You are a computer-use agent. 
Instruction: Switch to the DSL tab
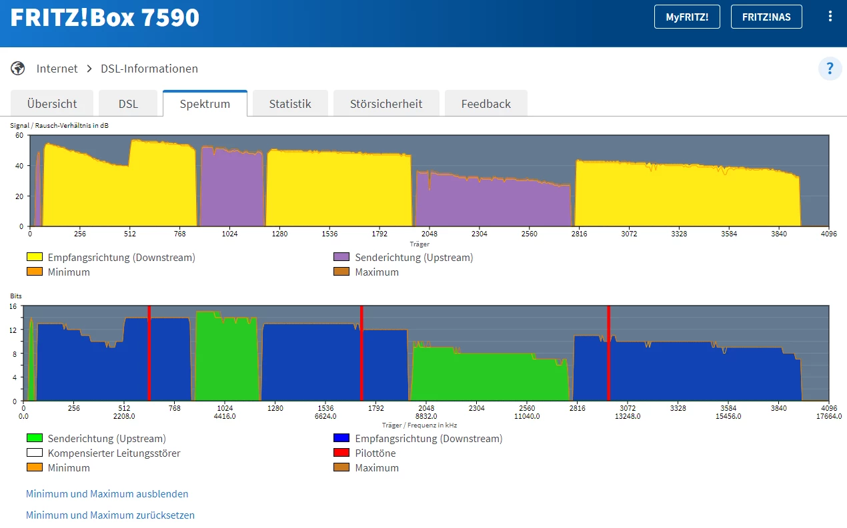pyautogui.click(x=128, y=104)
